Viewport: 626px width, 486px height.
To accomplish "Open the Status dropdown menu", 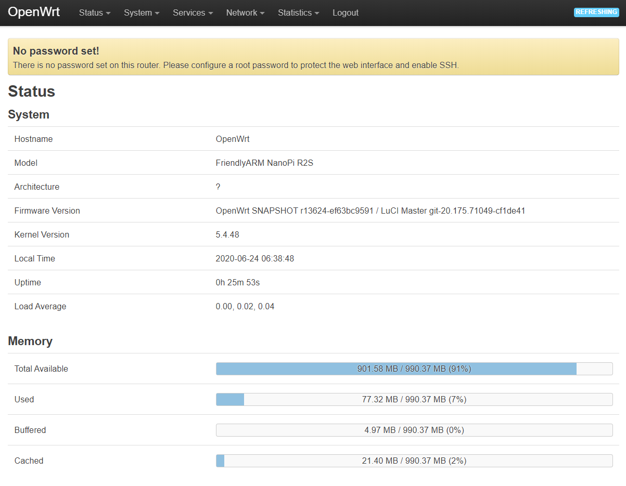I will point(95,13).
